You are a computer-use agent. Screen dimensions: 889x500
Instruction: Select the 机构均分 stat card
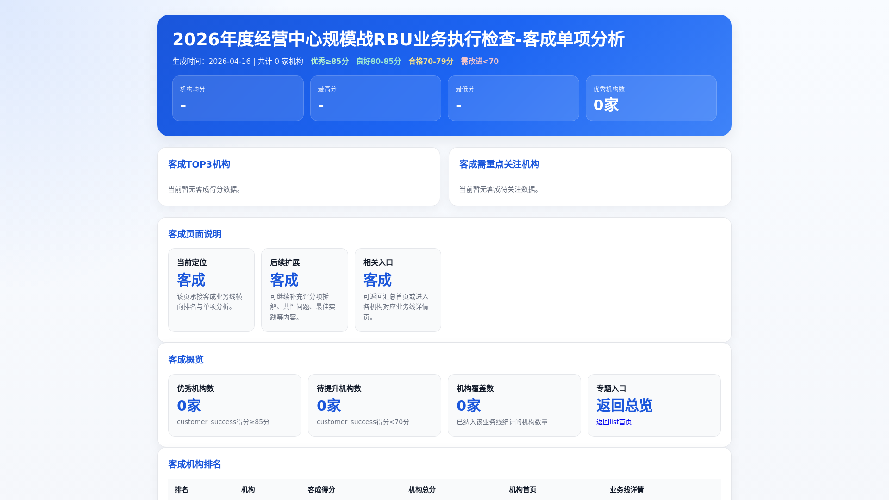[238, 99]
